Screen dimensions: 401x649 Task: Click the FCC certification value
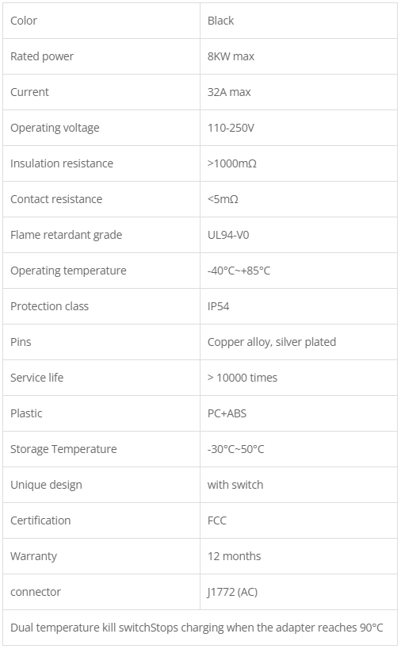click(217, 520)
